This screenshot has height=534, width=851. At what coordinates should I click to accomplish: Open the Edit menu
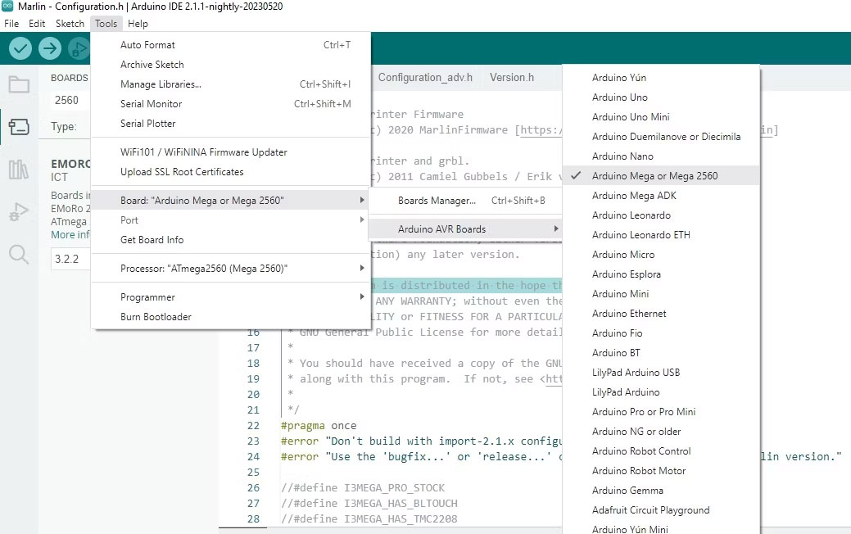pos(37,23)
